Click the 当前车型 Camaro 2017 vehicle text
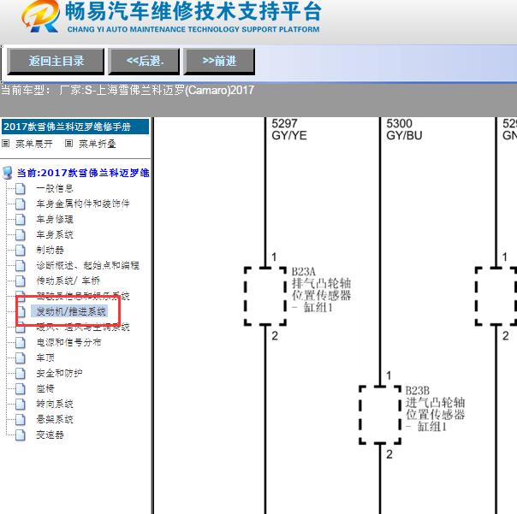 128,90
